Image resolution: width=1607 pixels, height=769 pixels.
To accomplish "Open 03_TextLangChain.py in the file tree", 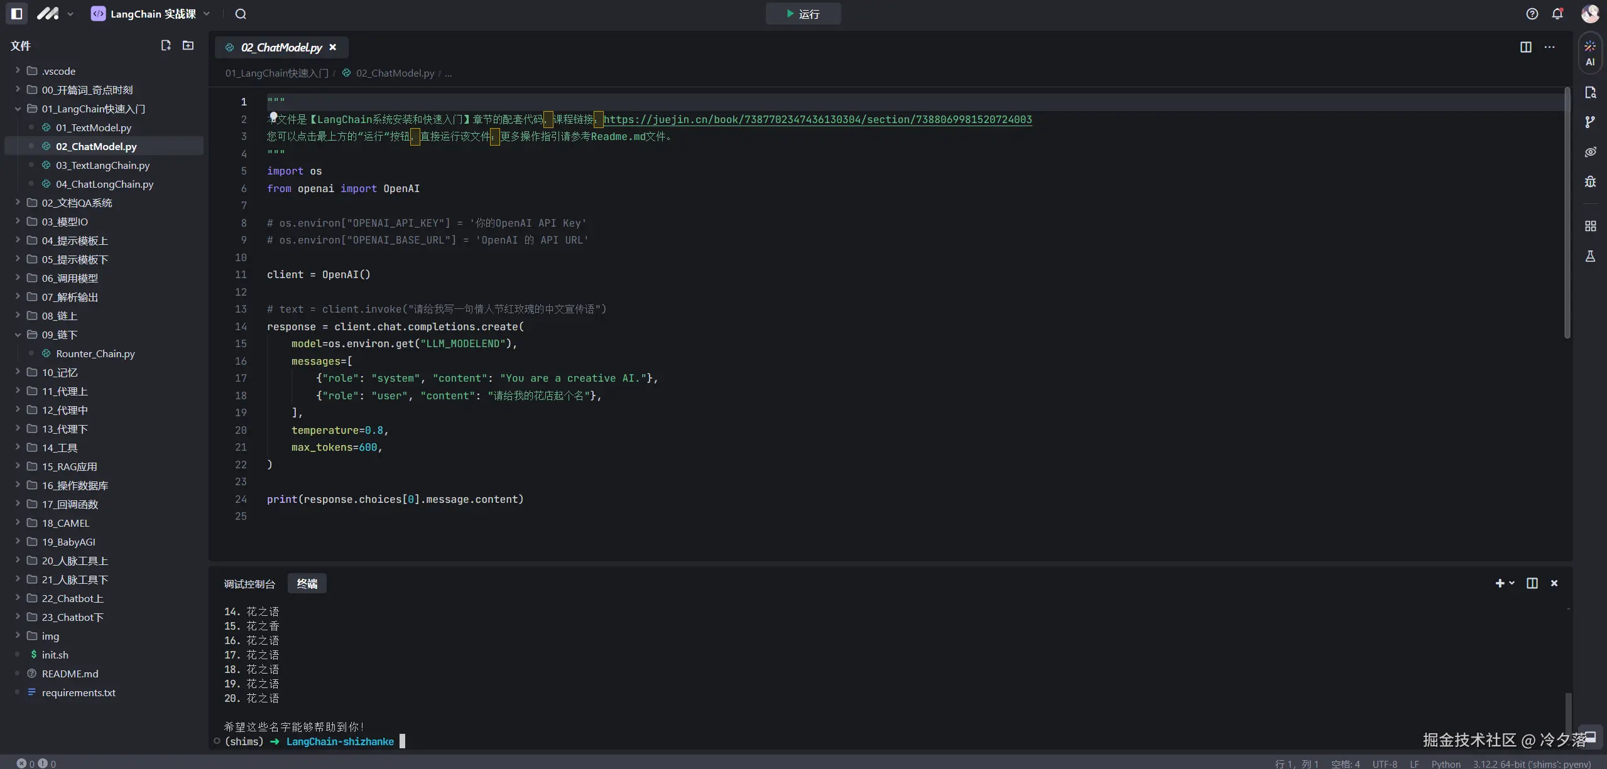I will pyautogui.click(x=102, y=165).
